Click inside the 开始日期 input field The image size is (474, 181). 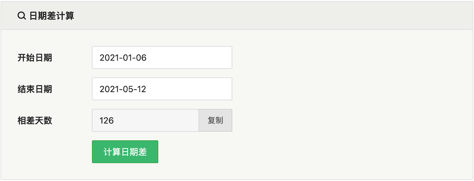(x=162, y=57)
